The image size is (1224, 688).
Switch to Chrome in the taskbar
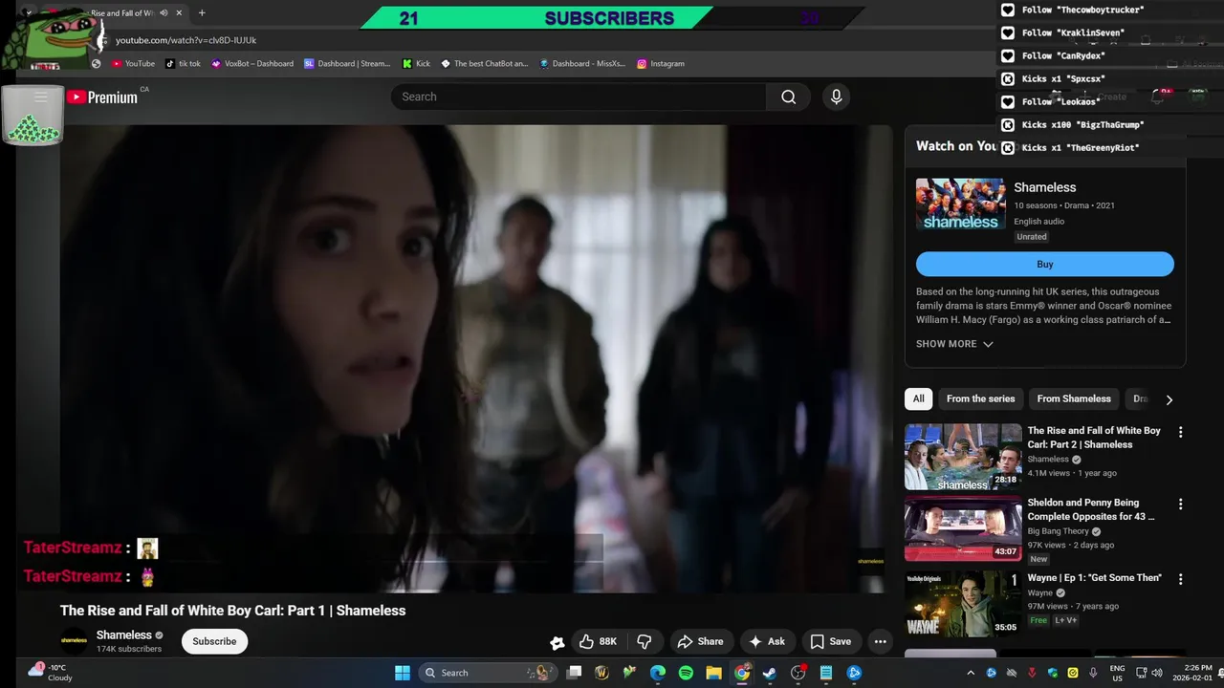click(742, 673)
